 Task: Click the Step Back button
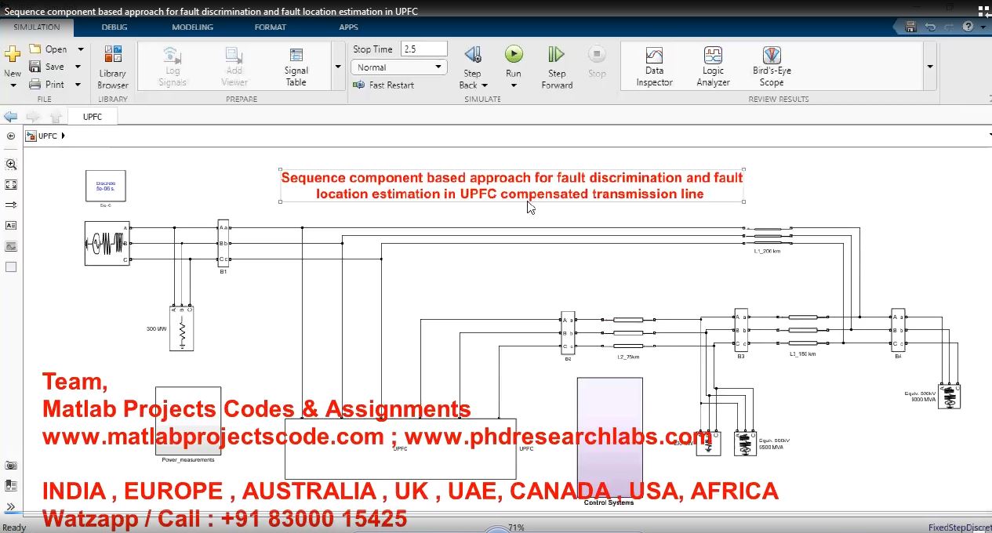(x=472, y=60)
